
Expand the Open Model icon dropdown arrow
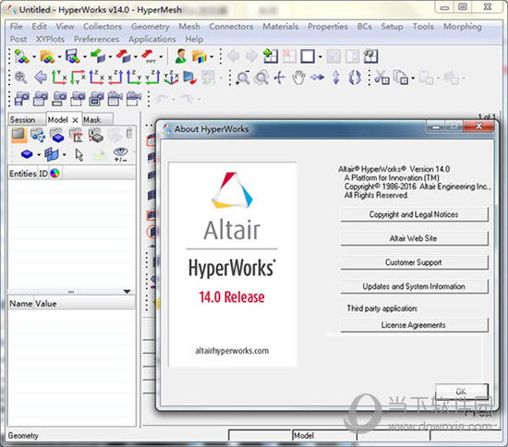pyautogui.click(x=59, y=57)
